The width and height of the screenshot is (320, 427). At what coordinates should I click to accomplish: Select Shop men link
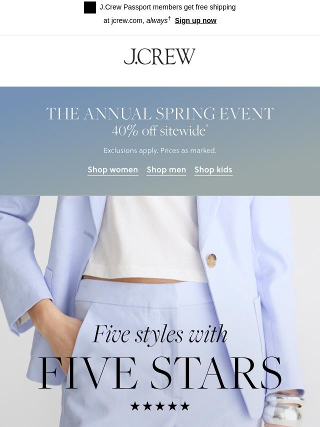click(x=166, y=169)
